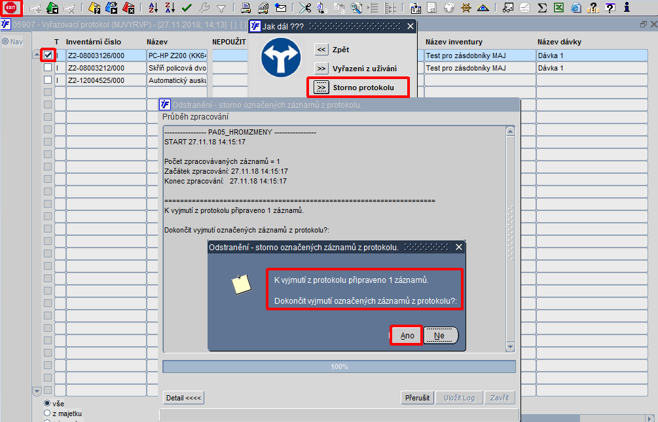
Task: Check the checkbox for row Z2-08003212/000
Action: (x=48, y=67)
